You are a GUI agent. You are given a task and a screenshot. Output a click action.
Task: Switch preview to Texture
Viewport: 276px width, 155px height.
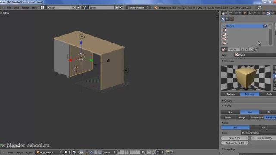[x=230, y=94]
